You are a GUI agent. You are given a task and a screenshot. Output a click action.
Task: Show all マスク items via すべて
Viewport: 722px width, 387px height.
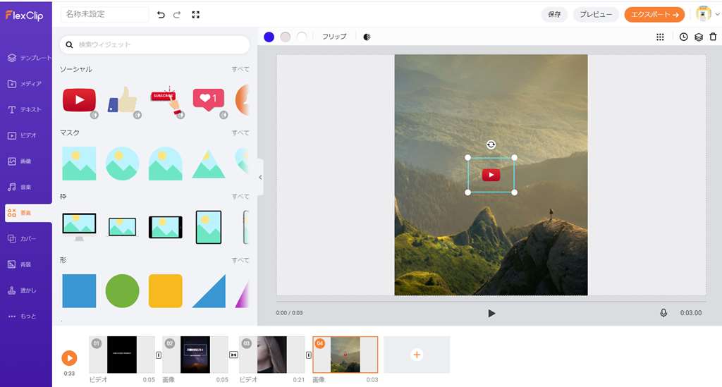click(240, 133)
